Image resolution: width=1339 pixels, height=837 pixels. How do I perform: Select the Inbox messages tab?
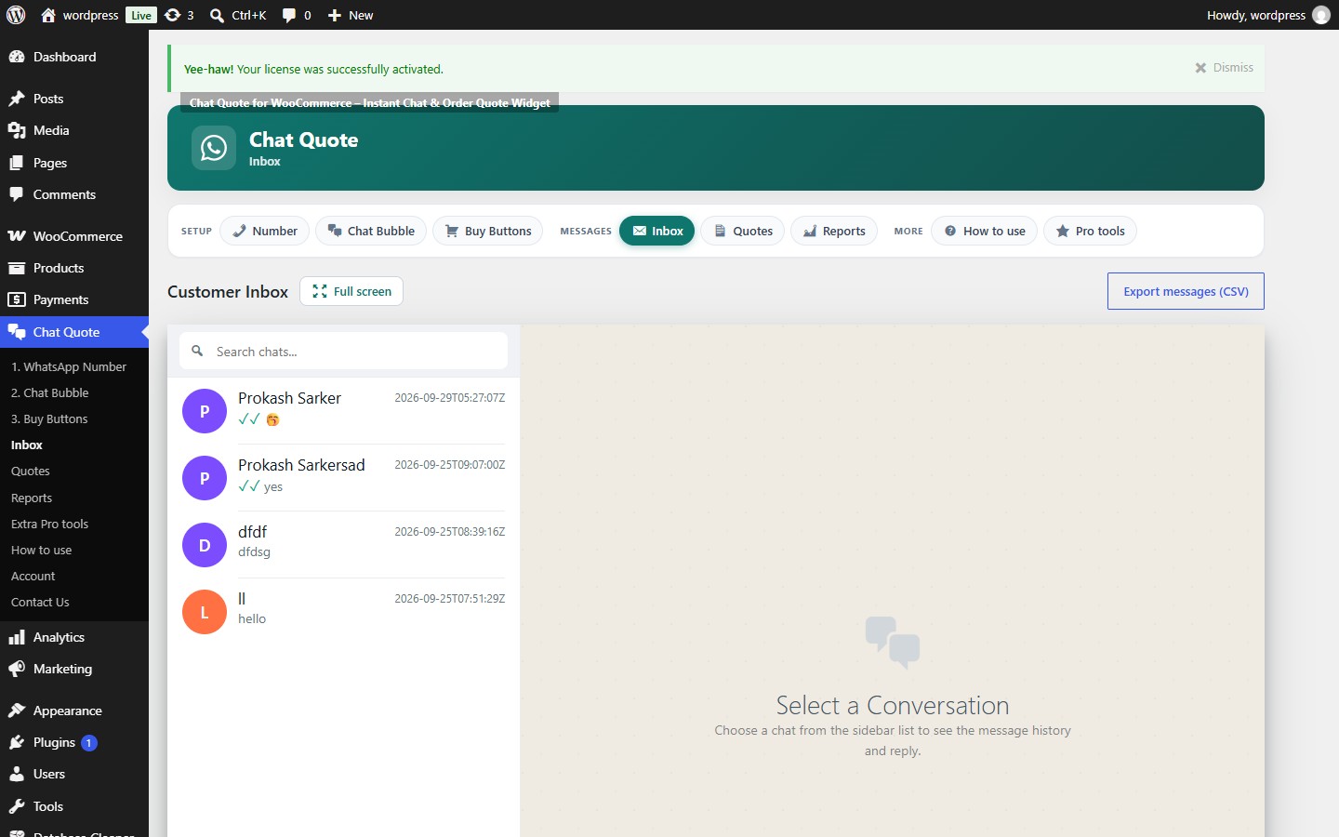pos(657,231)
